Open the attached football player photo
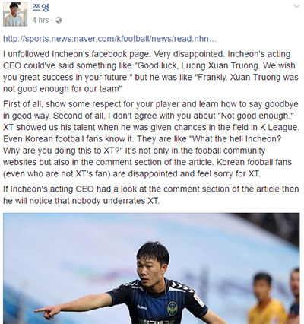304x324 pixels. pos(151,268)
